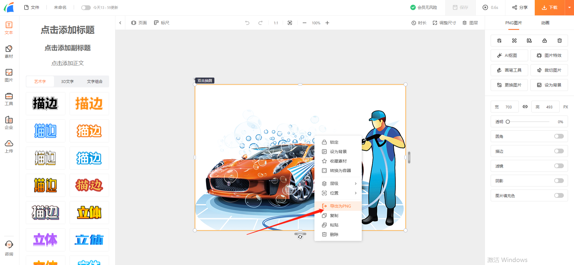Screen dimensions: 574x265
Task: Select 复制 in the context menu
Action: click(x=338, y=215)
